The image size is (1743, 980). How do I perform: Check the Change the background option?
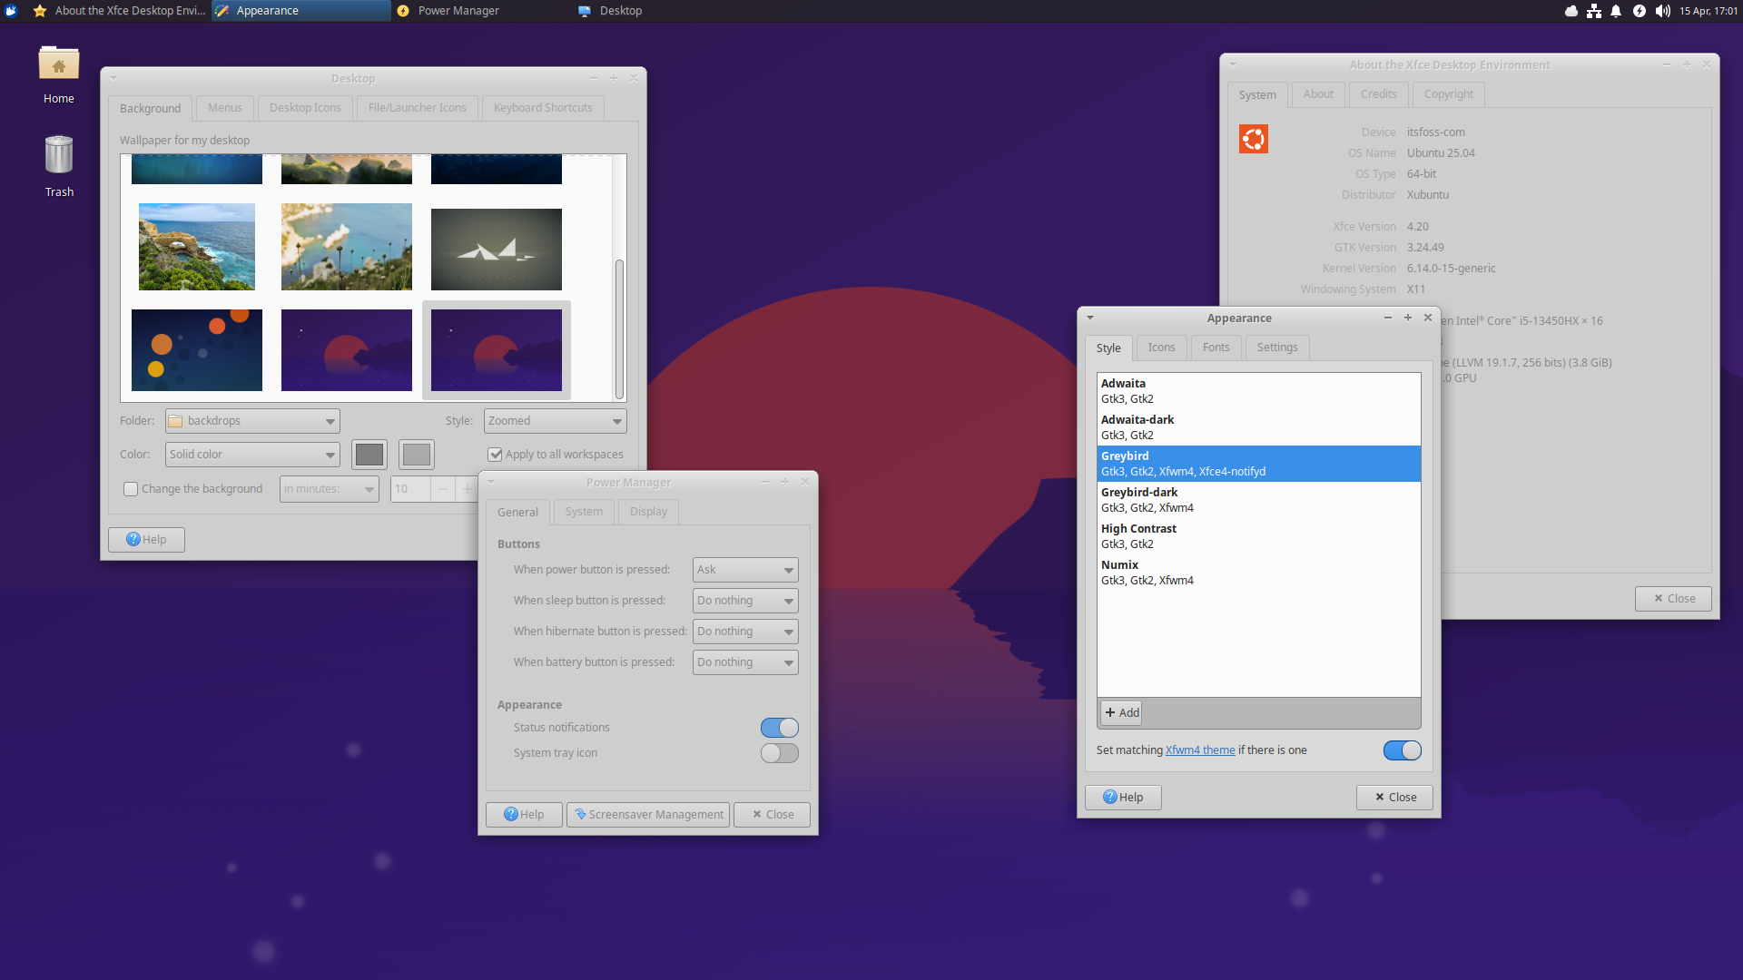(x=131, y=488)
